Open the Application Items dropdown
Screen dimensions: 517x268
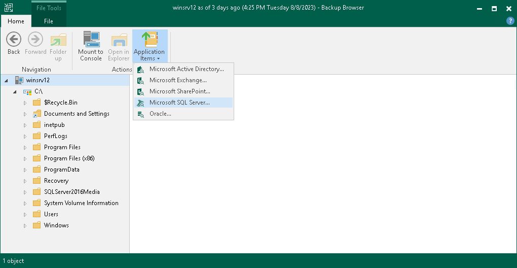(150, 46)
